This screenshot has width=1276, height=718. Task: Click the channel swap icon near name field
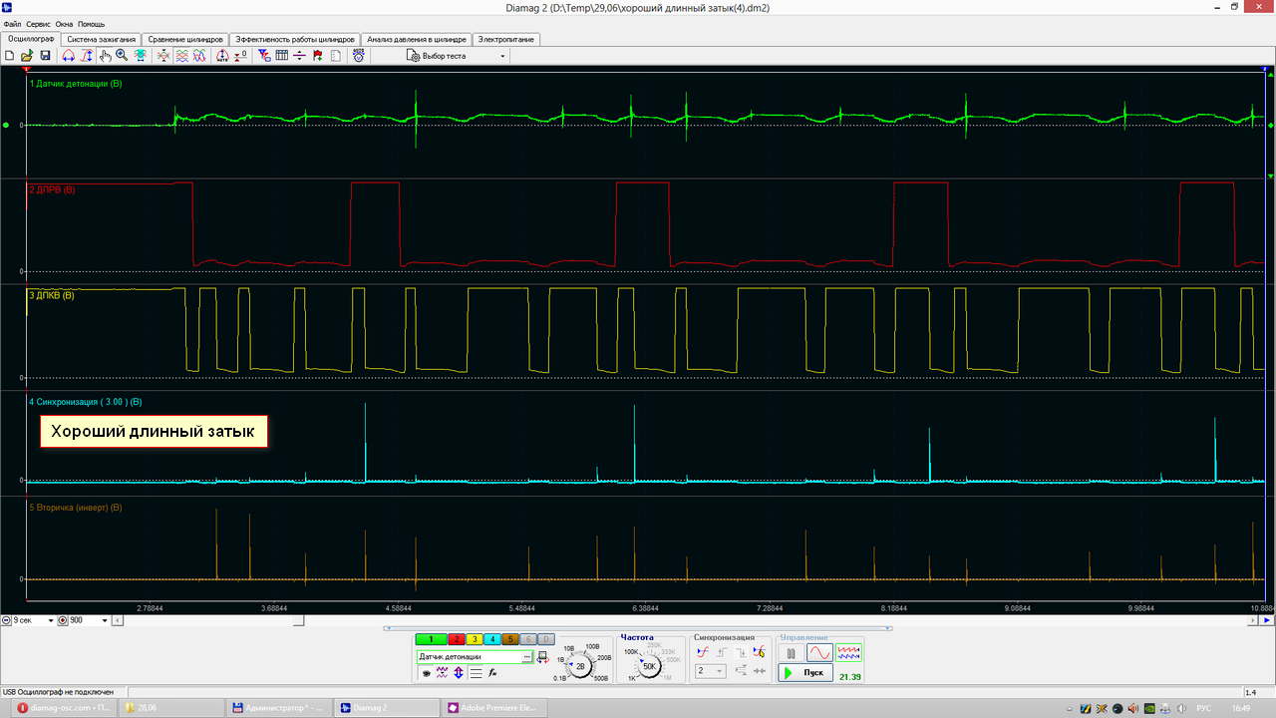click(x=542, y=657)
